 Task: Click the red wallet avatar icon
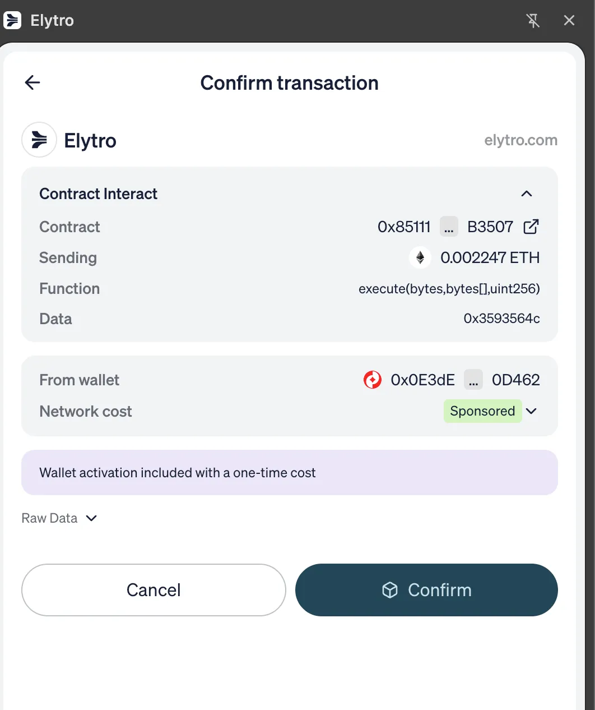click(373, 380)
